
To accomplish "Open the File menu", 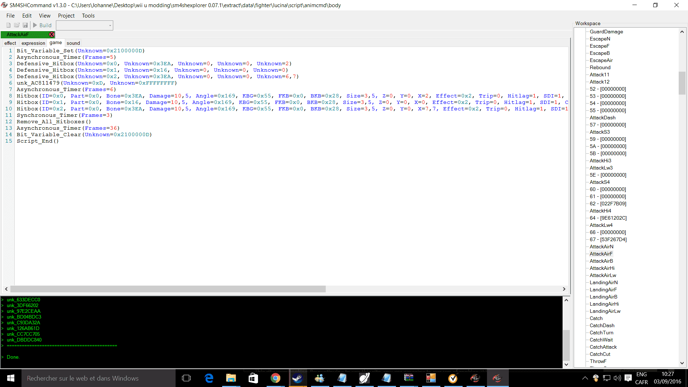I will [10, 16].
